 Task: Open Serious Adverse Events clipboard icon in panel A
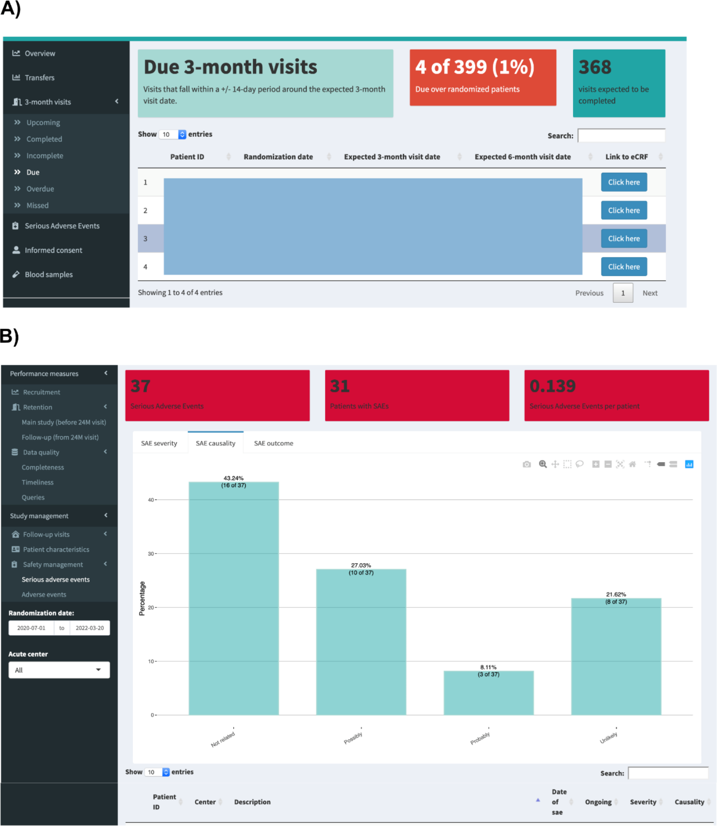pyautogui.click(x=15, y=226)
